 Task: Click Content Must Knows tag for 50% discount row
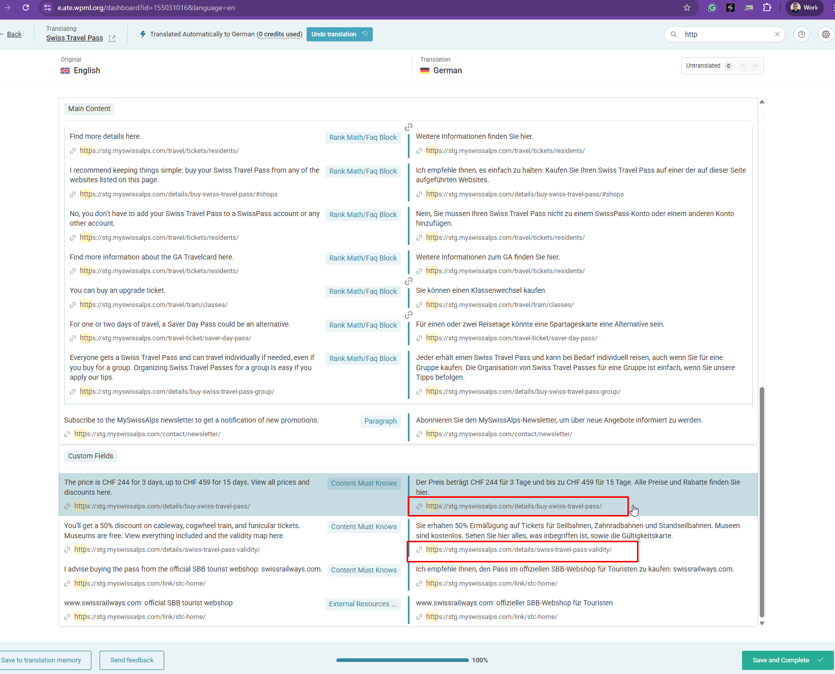point(364,527)
